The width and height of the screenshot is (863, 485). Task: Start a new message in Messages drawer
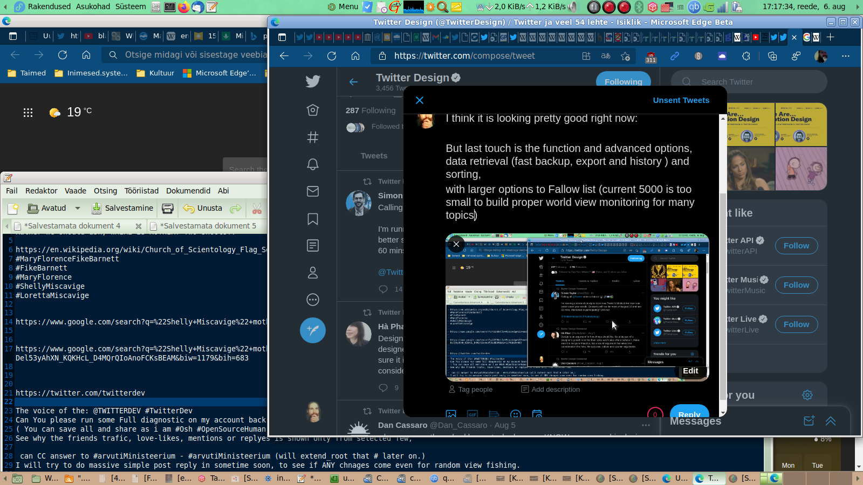(x=809, y=421)
